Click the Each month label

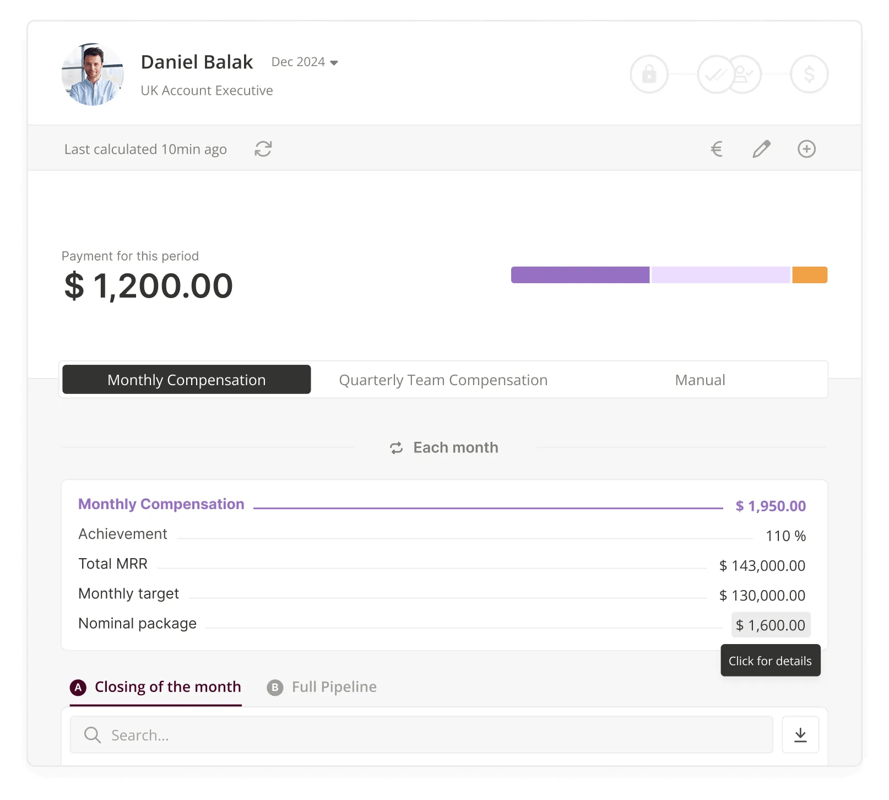456,447
